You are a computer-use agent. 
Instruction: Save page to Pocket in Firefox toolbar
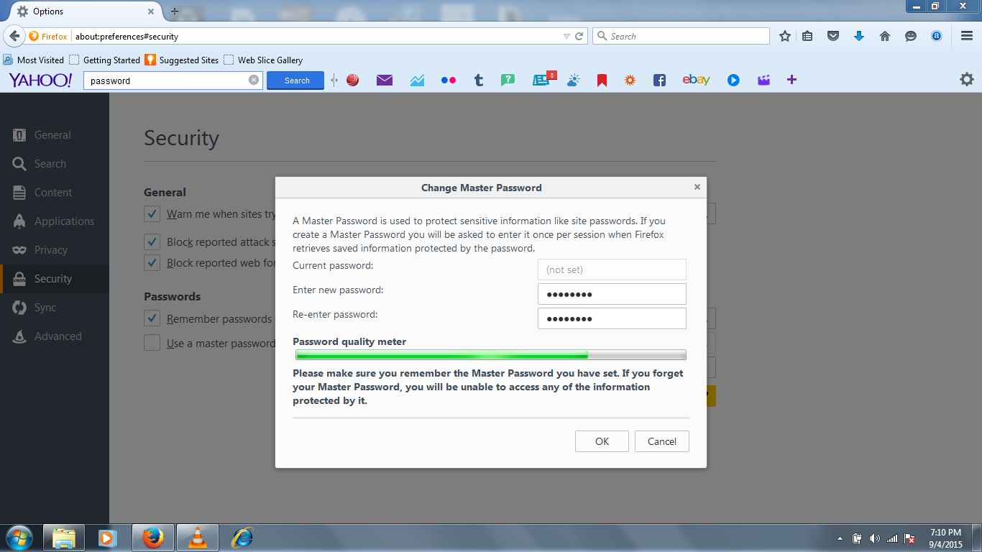[x=832, y=35]
